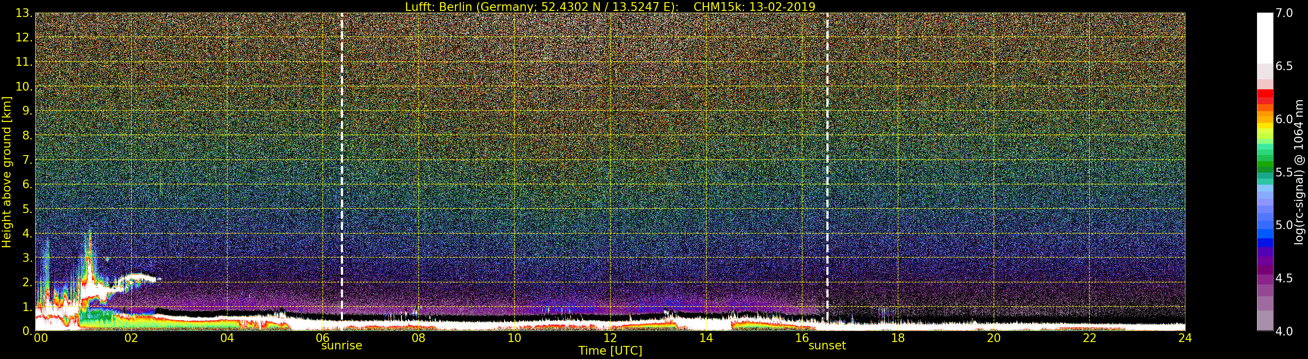Viewport: 1308px width, 359px height.
Task: Click the '24' time tick label
Action: 1185,338
